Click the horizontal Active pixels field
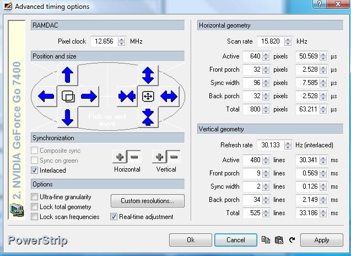 252,56
